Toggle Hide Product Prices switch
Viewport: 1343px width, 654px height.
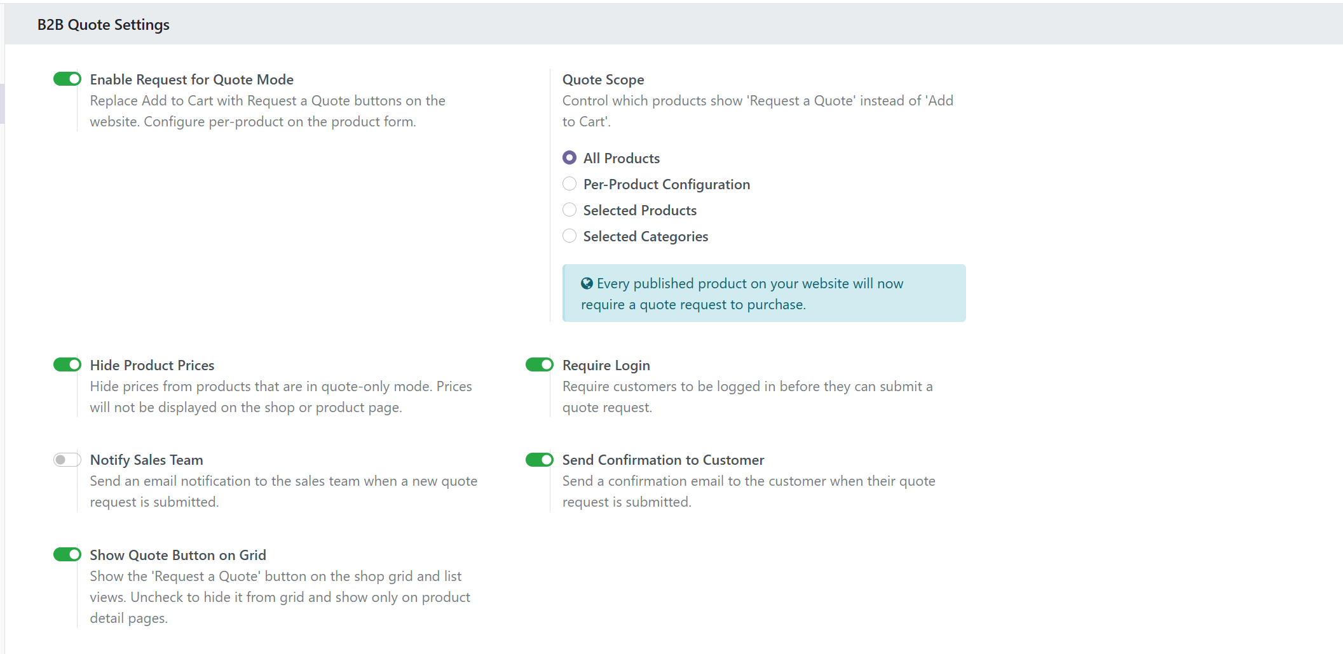pyautogui.click(x=67, y=364)
